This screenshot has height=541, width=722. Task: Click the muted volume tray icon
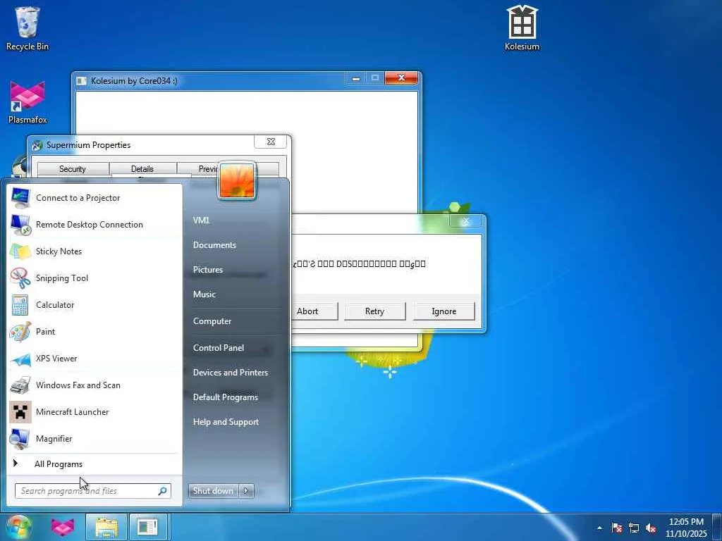click(651, 528)
